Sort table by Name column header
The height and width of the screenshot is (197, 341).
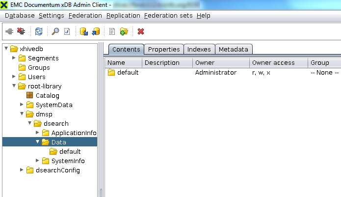point(123,63)
